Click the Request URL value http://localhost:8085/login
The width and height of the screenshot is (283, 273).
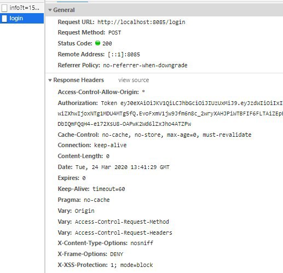141,22
